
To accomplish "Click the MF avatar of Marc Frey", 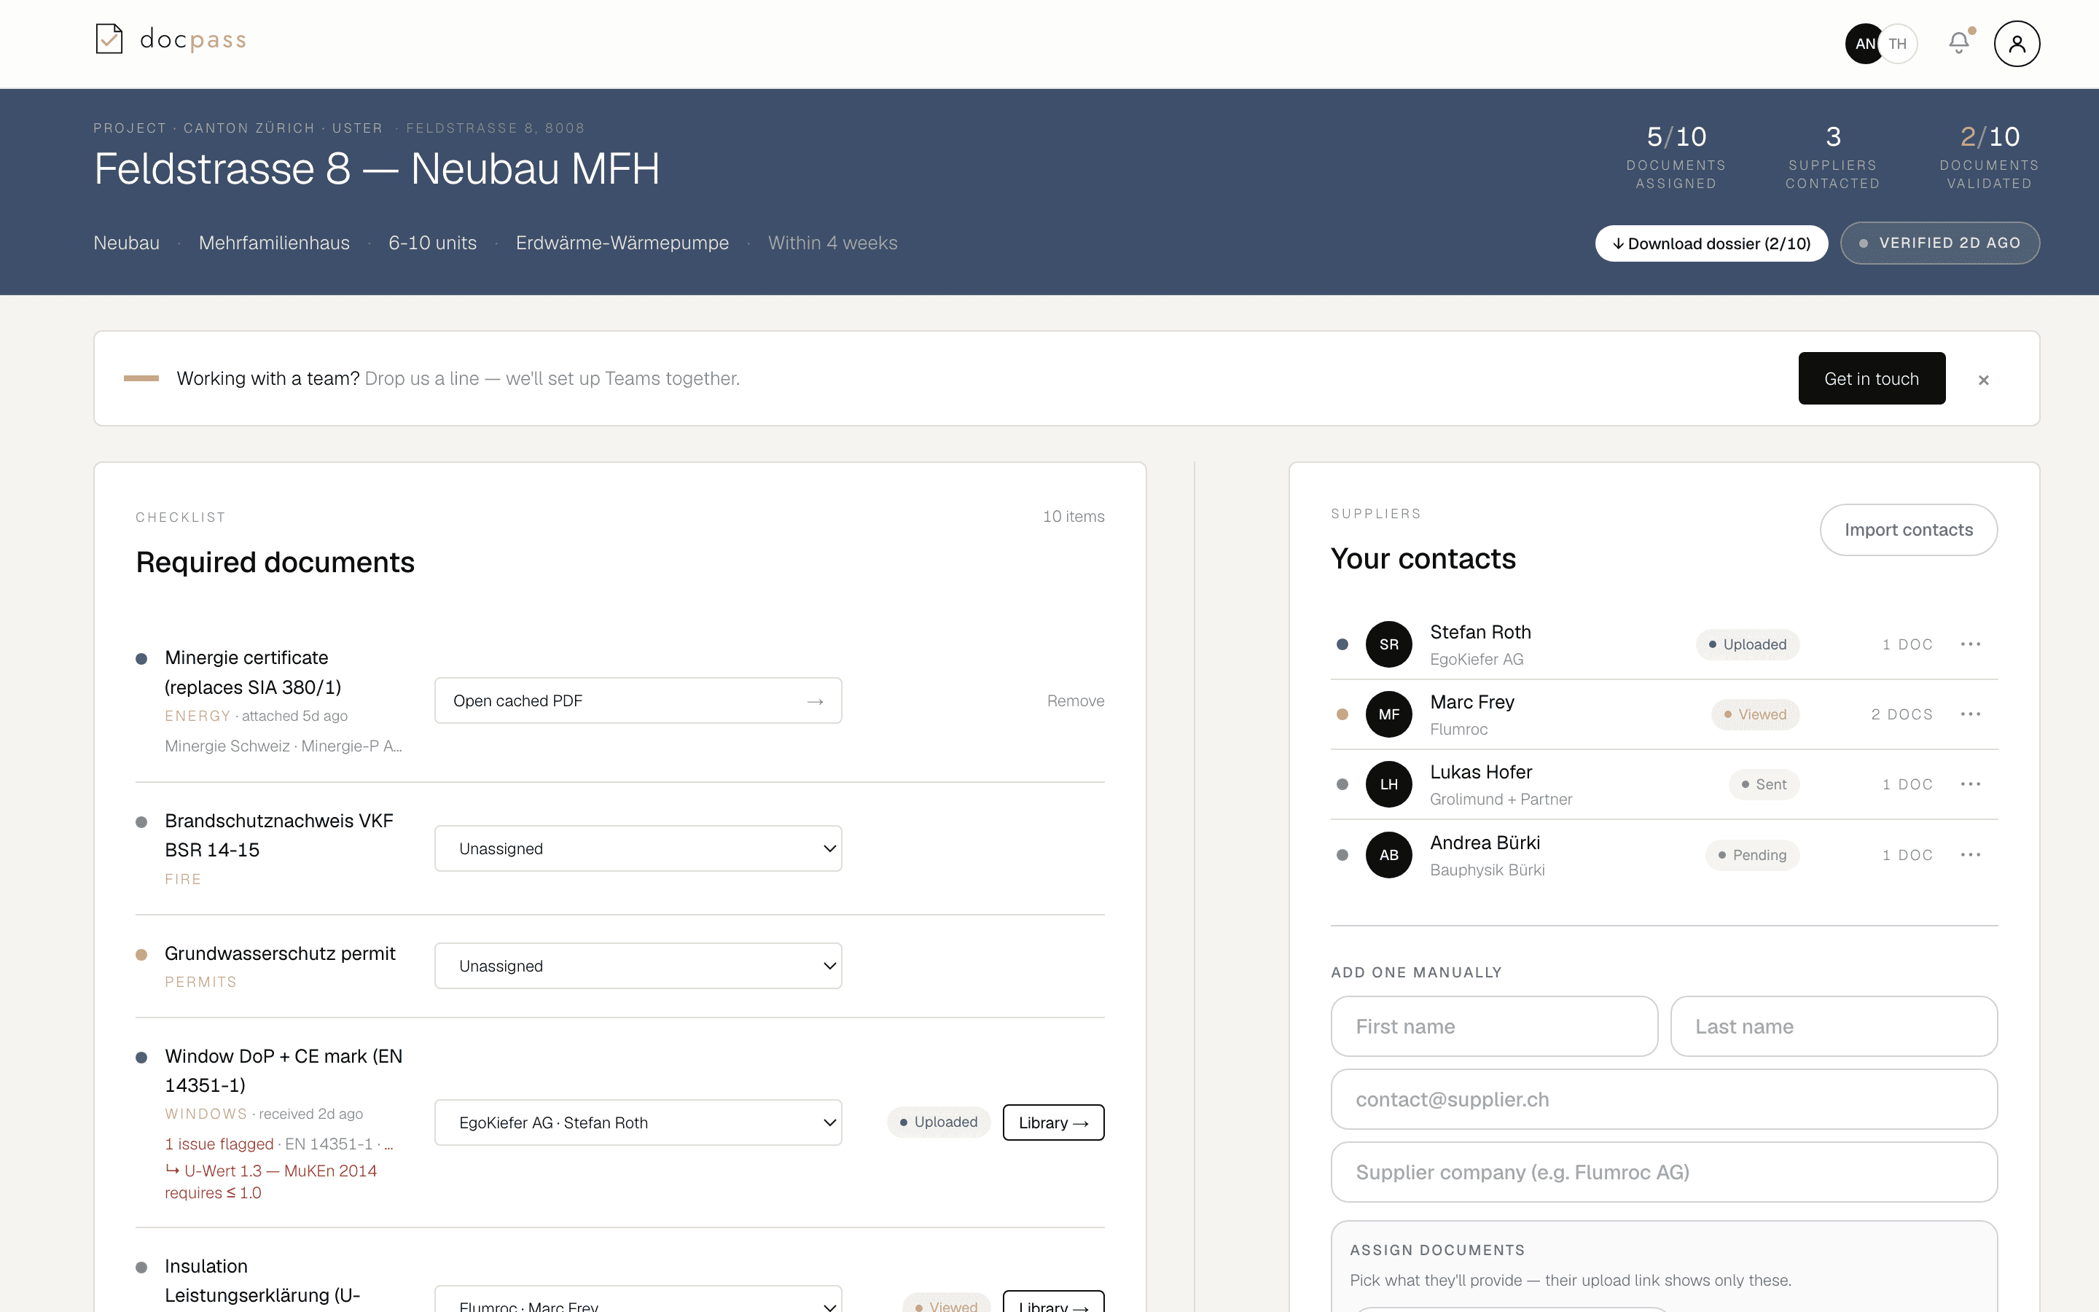I will (x=1388, y=714).
